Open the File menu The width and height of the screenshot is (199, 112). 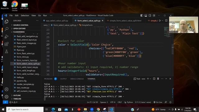(11, 16)
